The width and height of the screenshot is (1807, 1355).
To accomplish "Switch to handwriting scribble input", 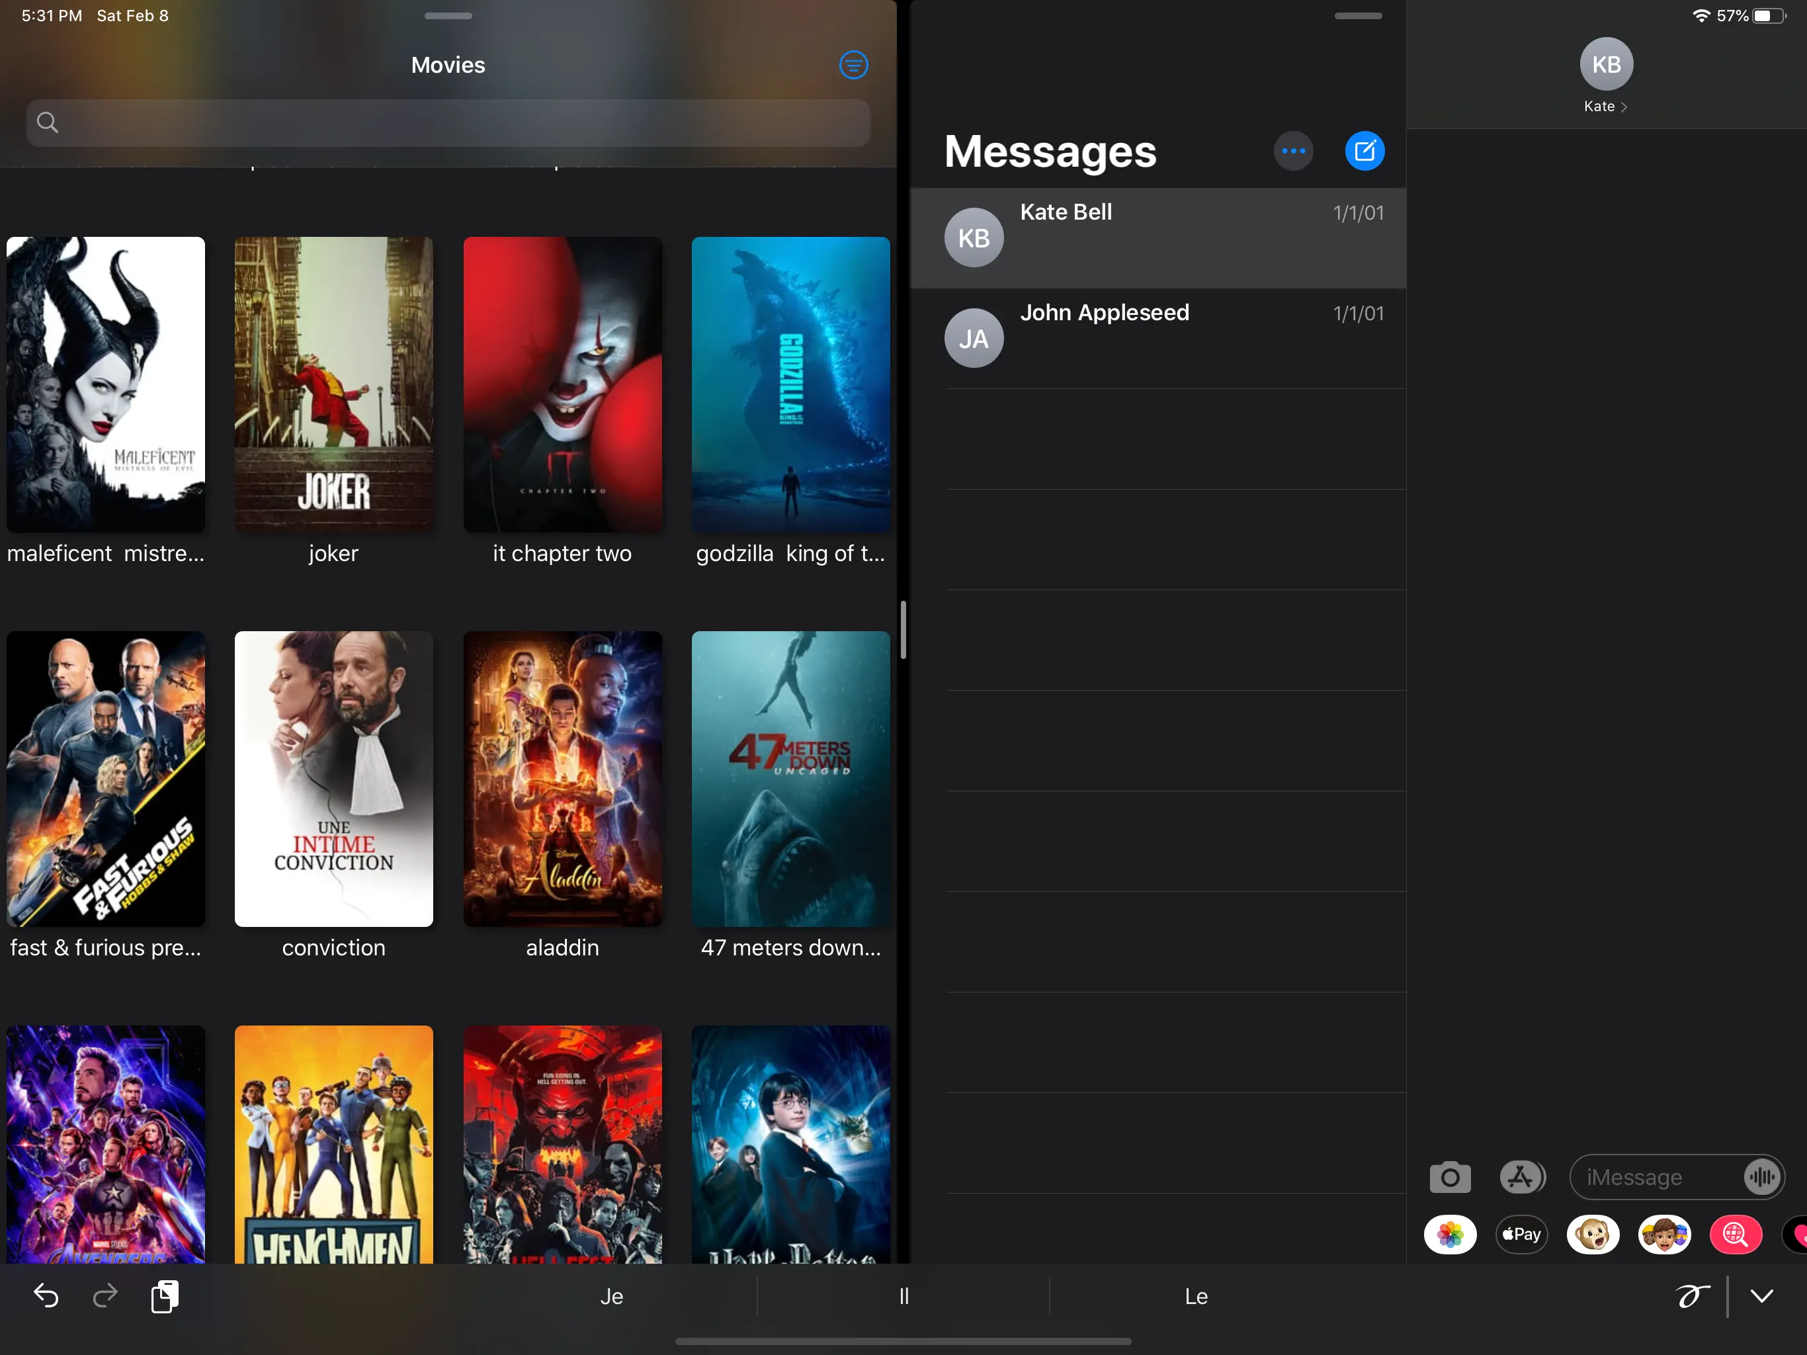I will coord(1692,1296).
